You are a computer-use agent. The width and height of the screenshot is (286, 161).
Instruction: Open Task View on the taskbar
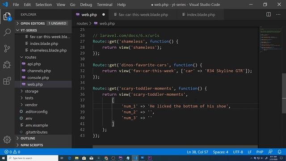point(62,158)
